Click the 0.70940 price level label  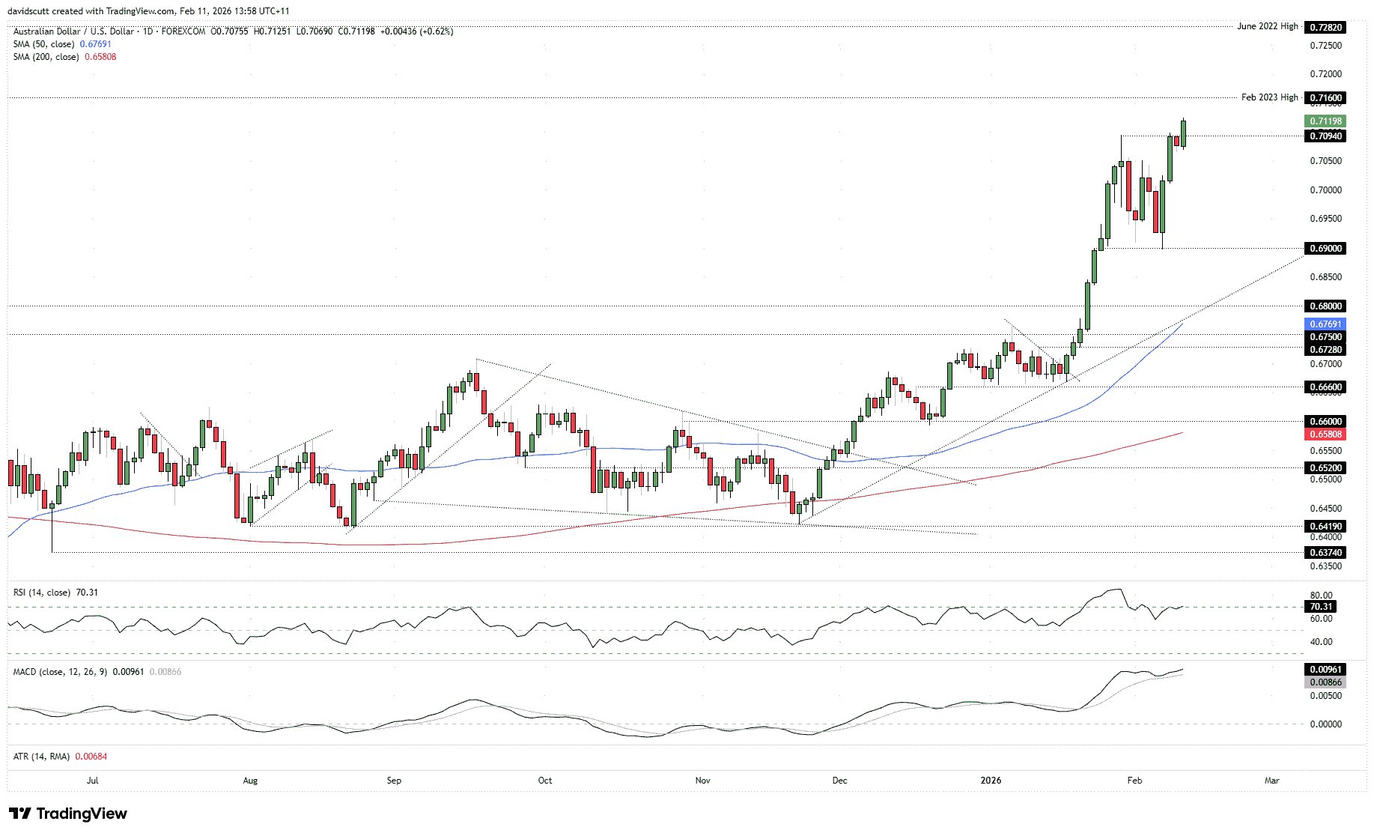coord(1325,136)
